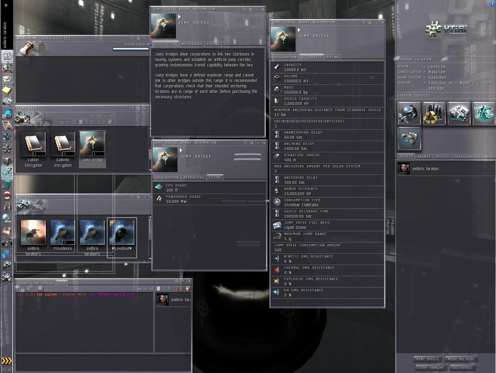Select the Jump Bridge item in Items window
This screenshot has height=373, width=496.
click(92, 149)
